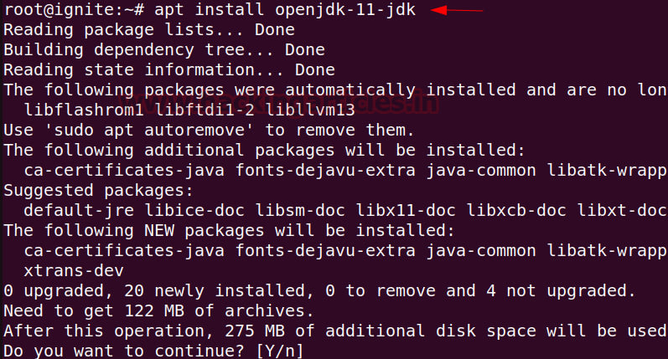668x359 pixels.
Task: Click the 'Building dependency tree... Done' line
Action: [x=164, y=49]
